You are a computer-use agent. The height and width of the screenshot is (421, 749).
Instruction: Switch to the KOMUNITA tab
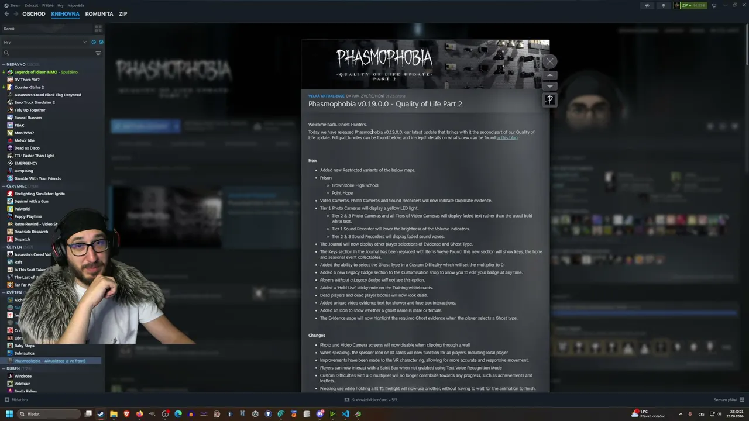point(99,14)
